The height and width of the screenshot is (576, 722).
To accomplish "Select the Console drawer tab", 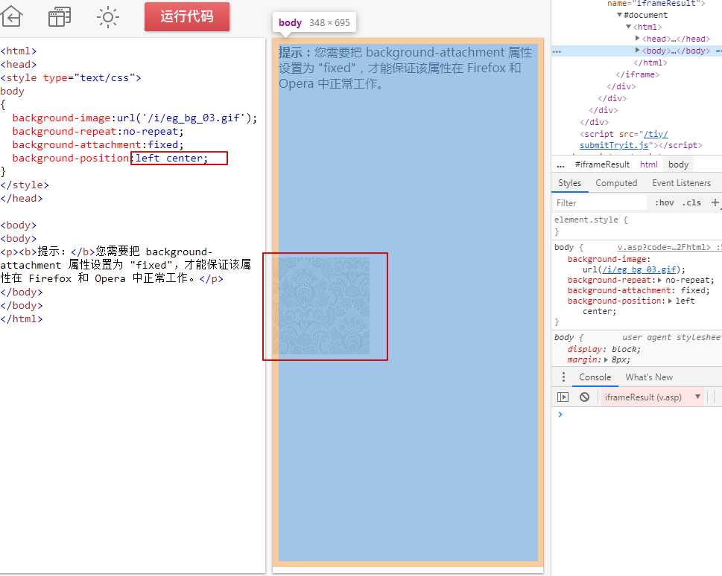I will point(595,377).
